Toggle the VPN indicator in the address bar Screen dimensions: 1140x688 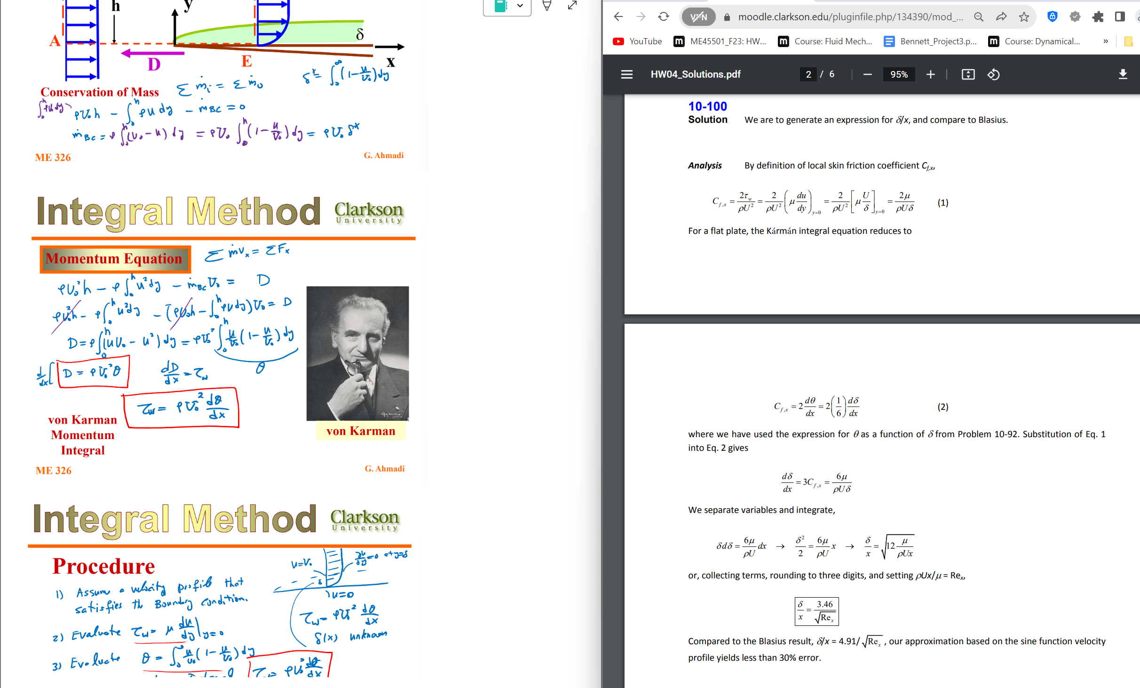pyautogui.click(x=698, y=17)
